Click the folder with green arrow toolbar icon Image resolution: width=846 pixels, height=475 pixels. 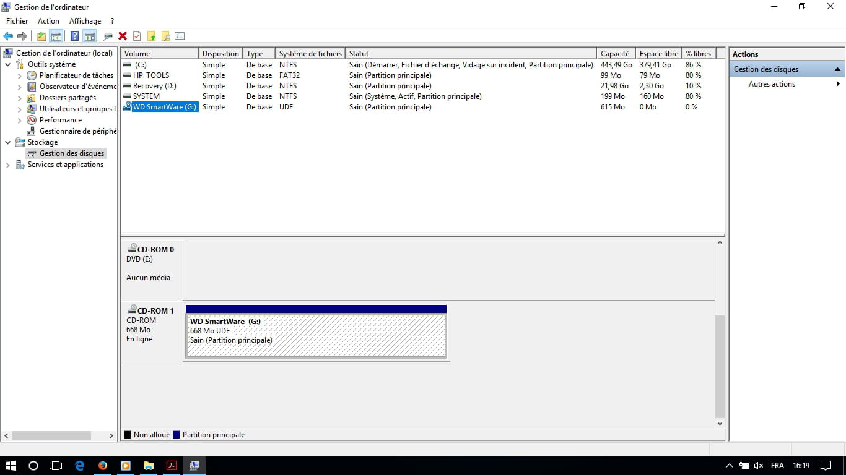(x=151, y=36)
